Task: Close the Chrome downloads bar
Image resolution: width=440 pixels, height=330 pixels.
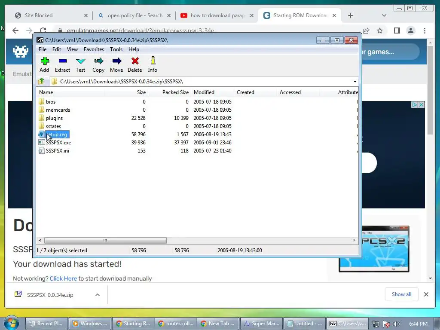Action: click(x=426, y=294)
